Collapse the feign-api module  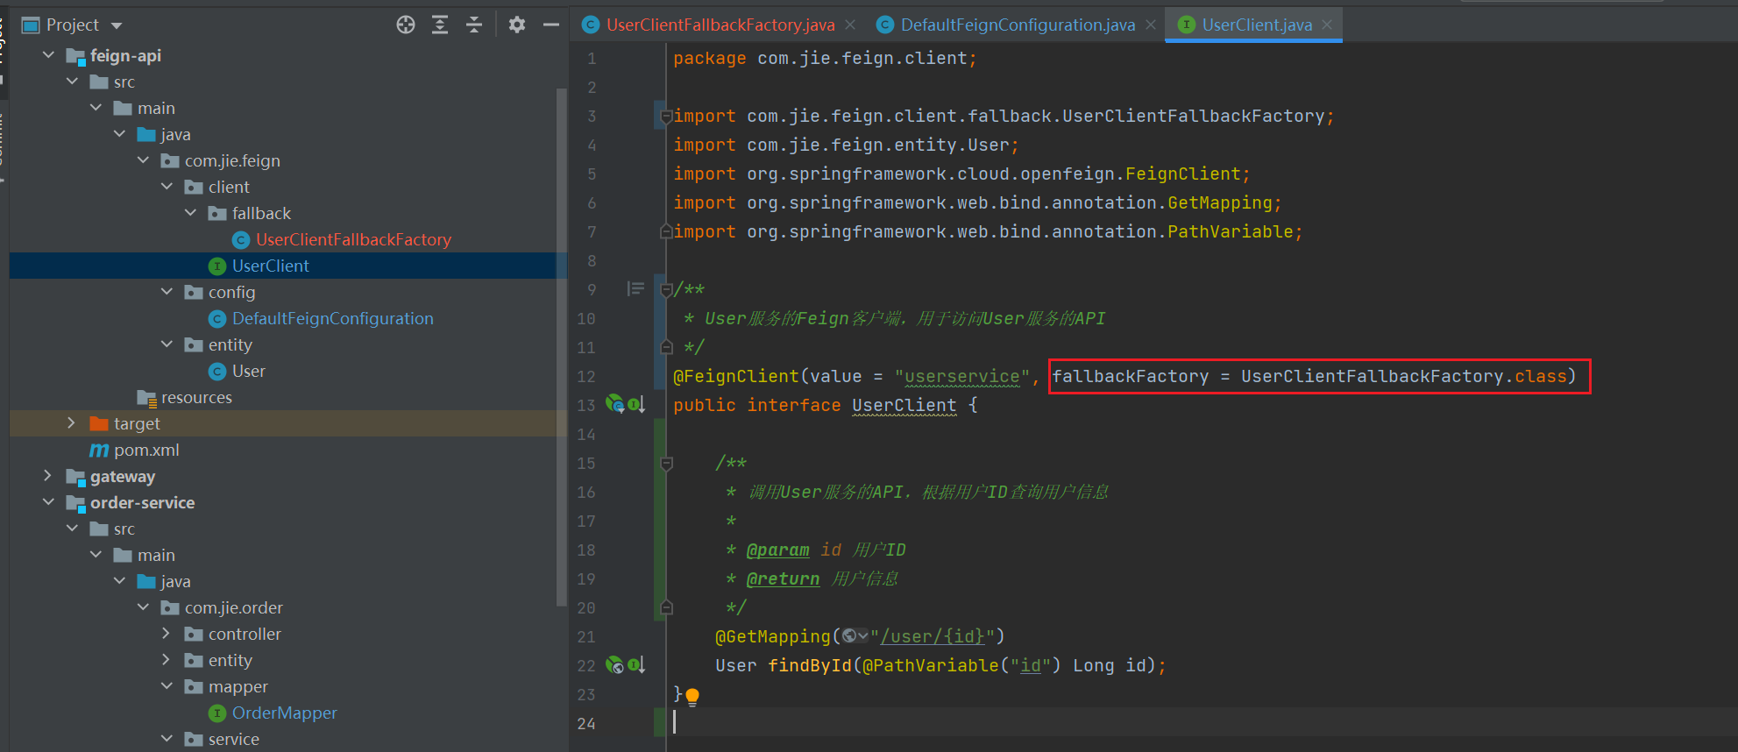point(48,55)
